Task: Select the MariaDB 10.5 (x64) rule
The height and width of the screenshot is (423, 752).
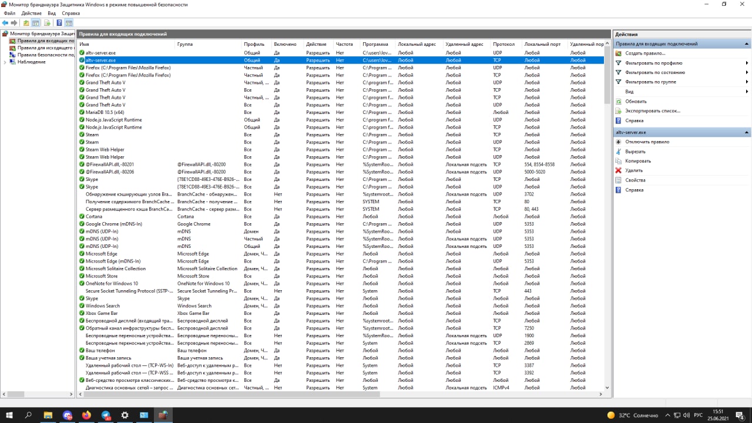Action: pos(341,112)
